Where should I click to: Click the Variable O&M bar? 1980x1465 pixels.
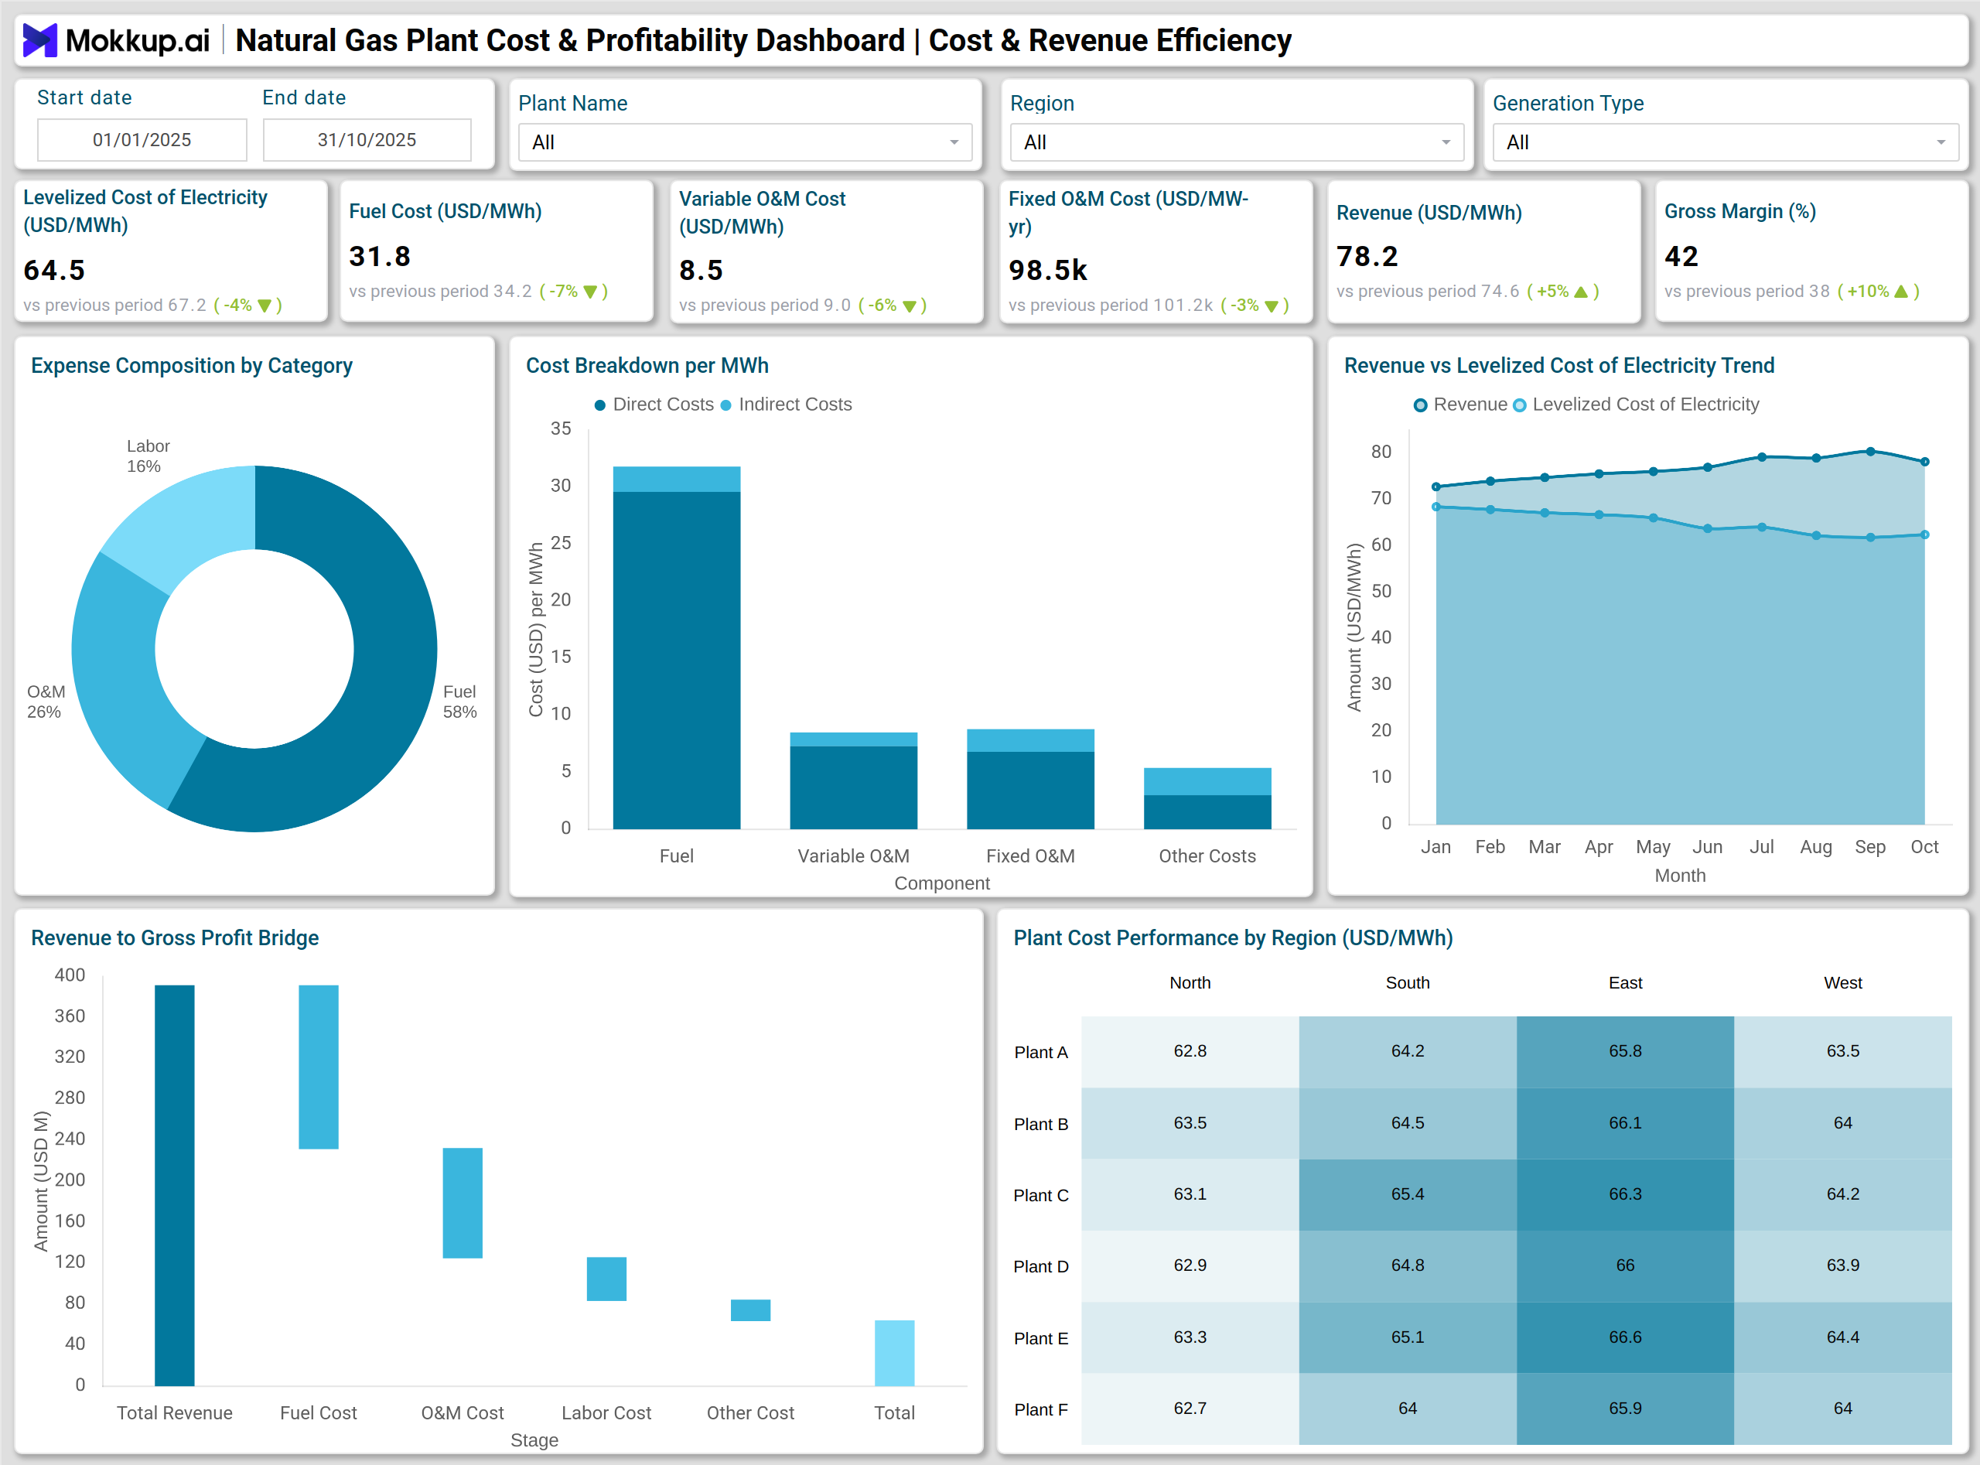pyautogui.click(x=853, y=781)
